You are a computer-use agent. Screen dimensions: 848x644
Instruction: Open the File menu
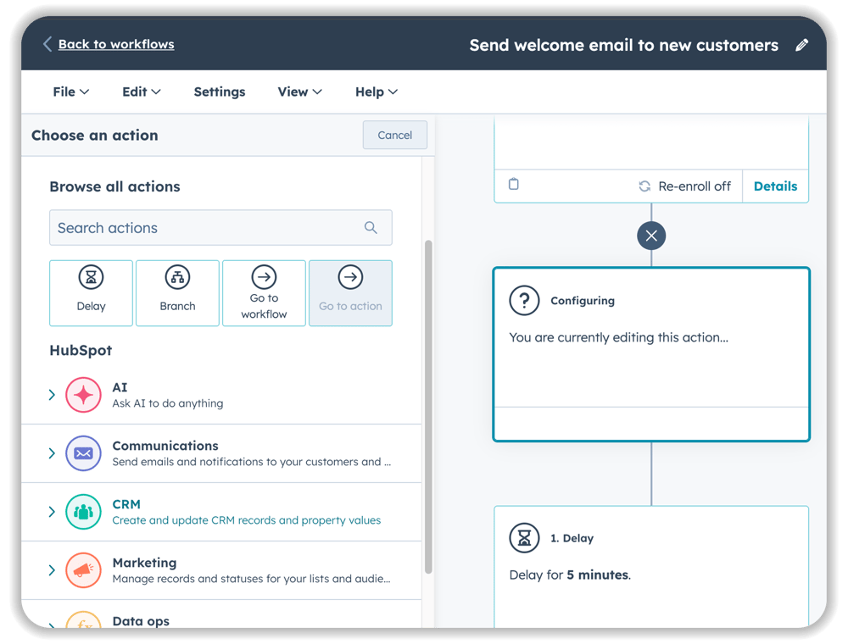pos(71,92)
